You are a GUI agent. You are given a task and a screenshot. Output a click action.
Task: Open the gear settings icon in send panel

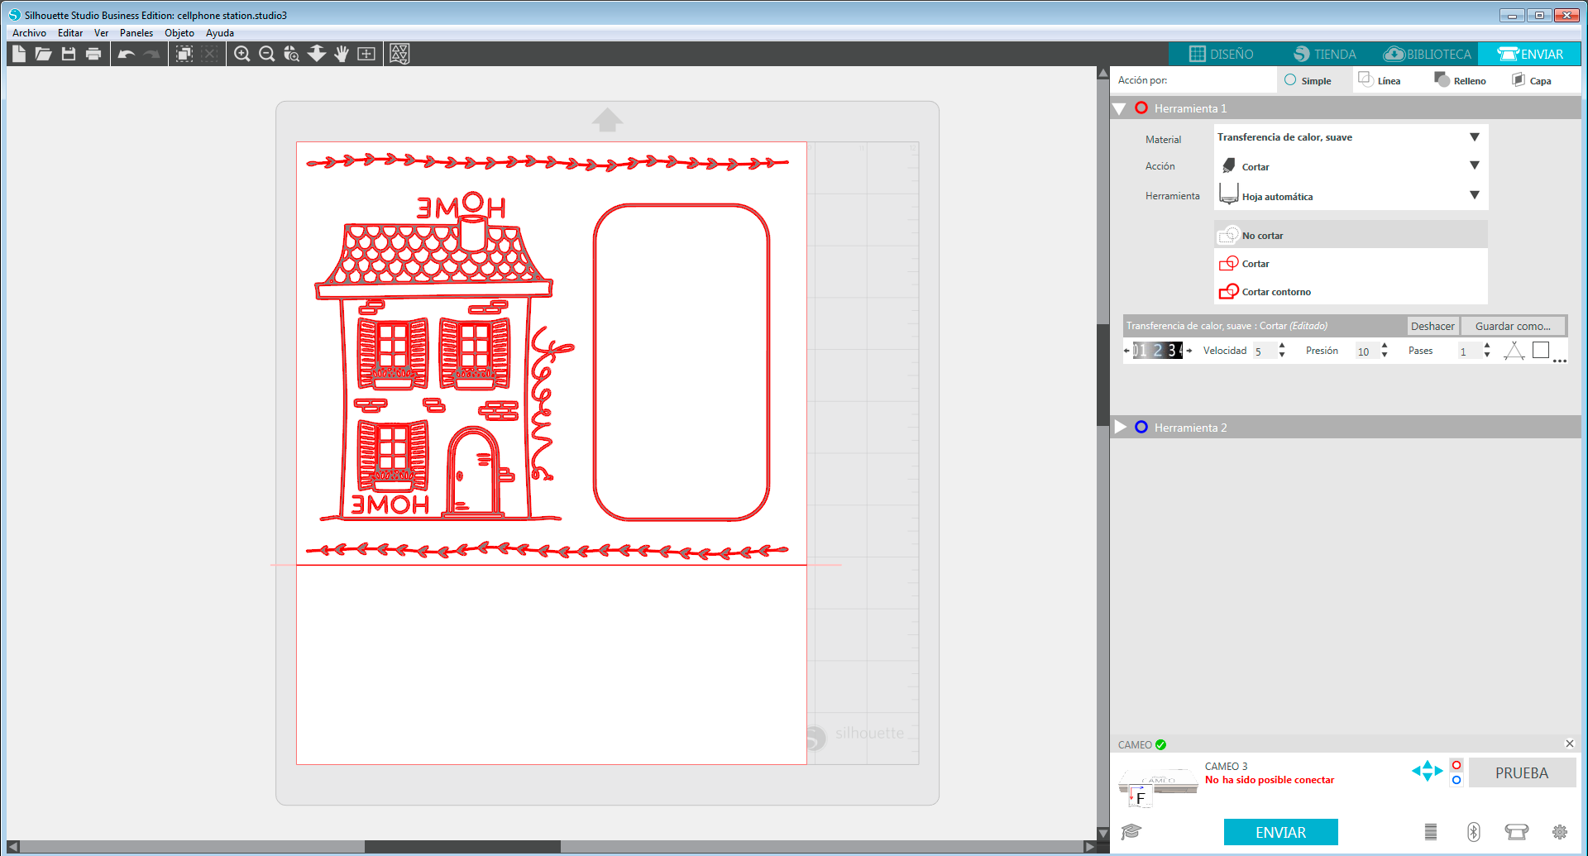1560,832
